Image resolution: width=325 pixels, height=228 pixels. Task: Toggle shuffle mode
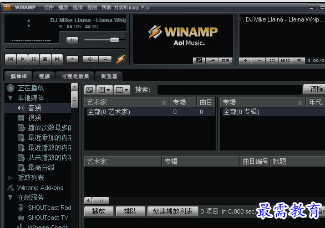coord(90,59)
